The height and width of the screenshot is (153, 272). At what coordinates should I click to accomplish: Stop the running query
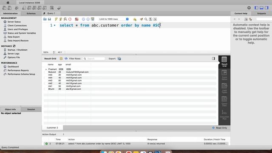pyautogui.click(x=70, y=19)
